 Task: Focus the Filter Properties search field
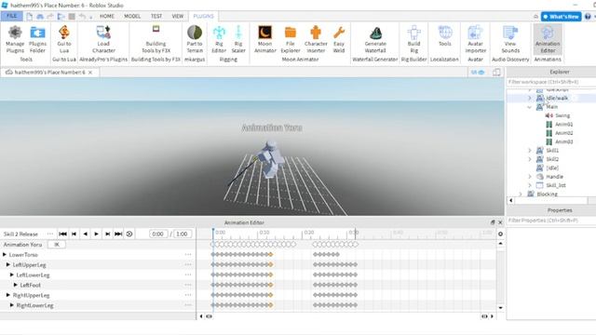tap(551, 221)
